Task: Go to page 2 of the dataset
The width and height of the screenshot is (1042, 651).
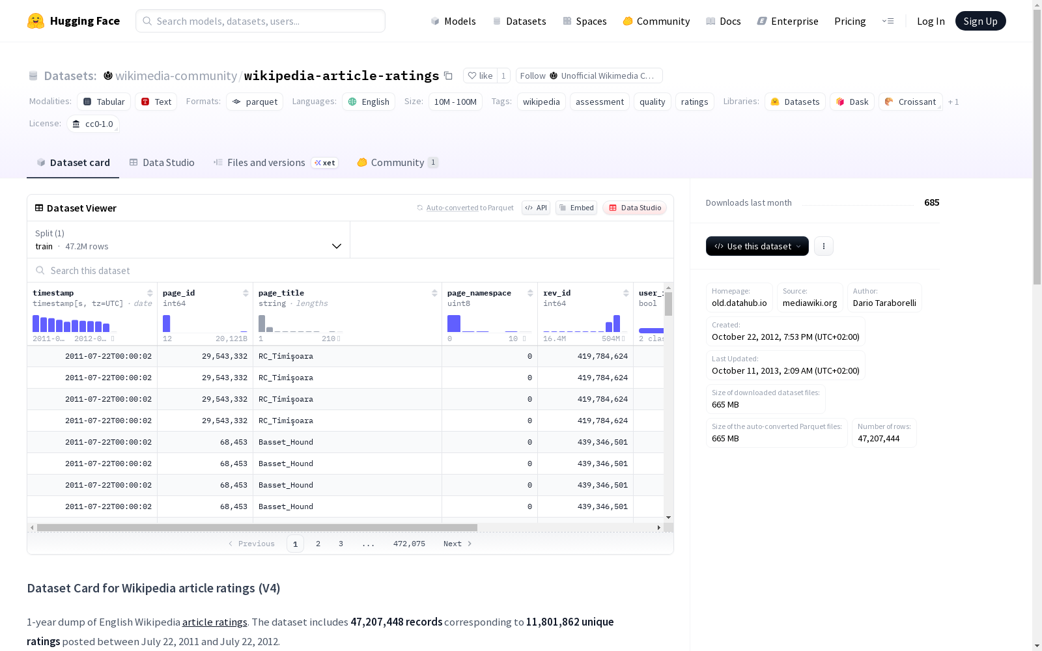Action: coord(318,544)
